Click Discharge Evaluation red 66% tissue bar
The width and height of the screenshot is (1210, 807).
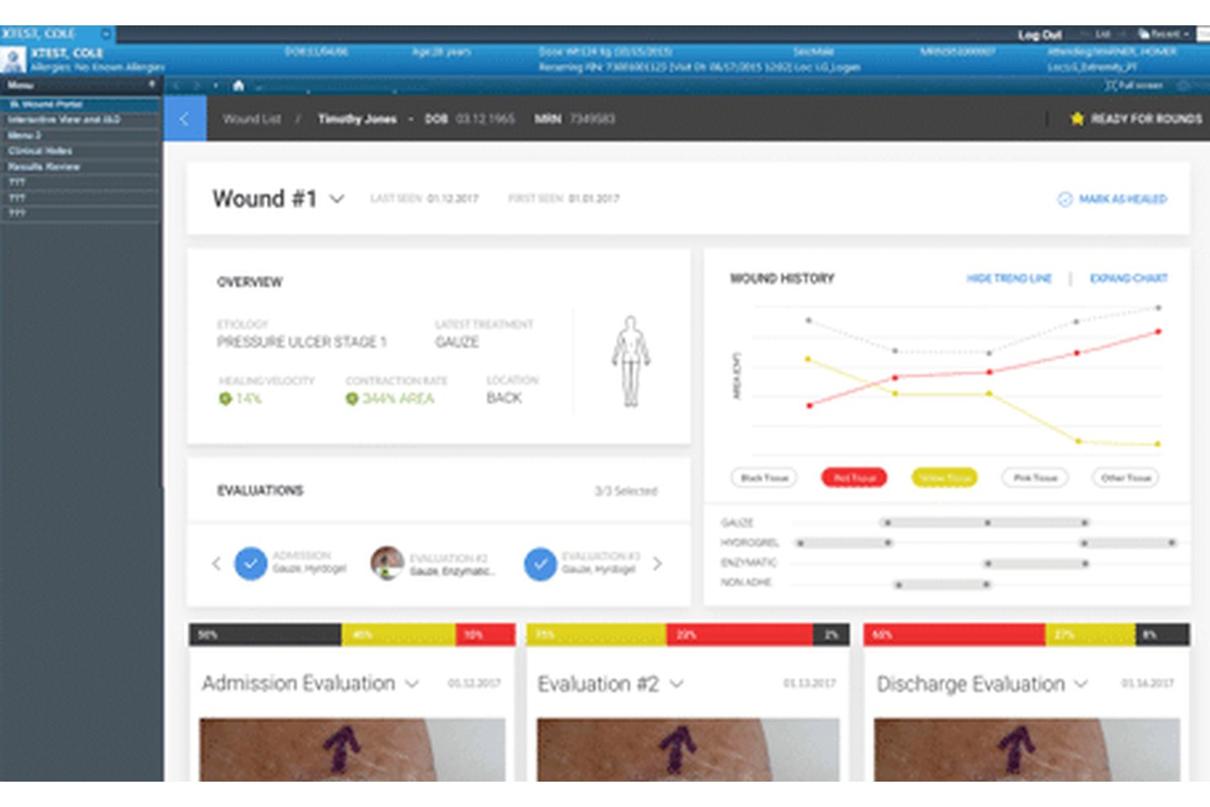pos(955,634)
